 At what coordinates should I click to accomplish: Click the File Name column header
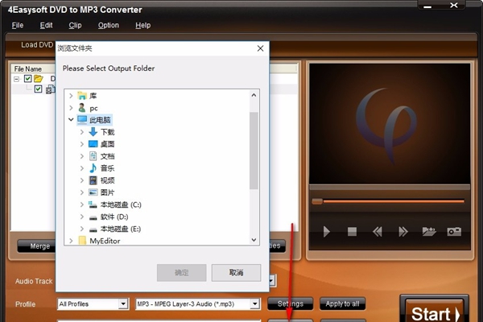28,69
